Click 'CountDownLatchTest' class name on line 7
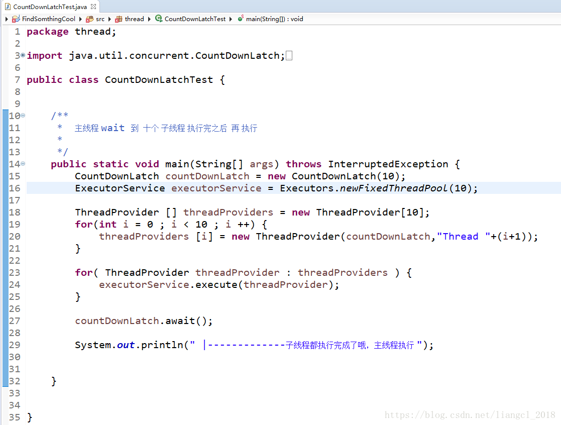This screenshot has width=561, height=425. (x=159, y=79)
